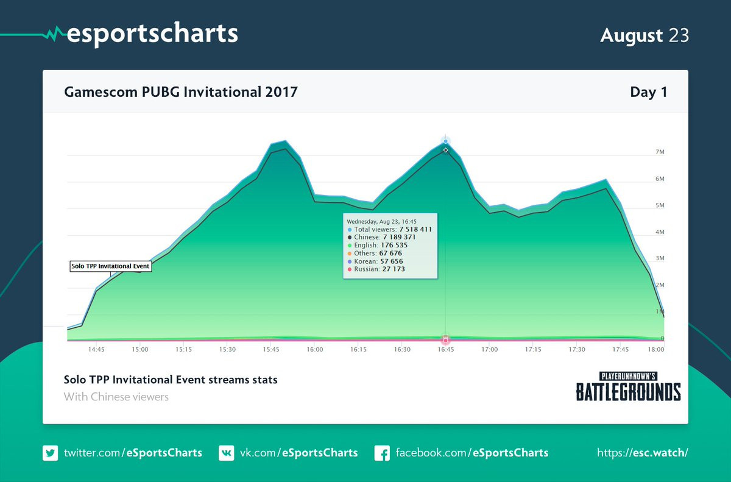731x482 pixels.
Task: Click 'Solo TPP Invitational Event streams stats' caption
Action: [x=171, y=380]
